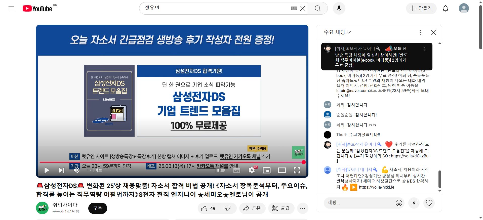This screenshot has height=220, width=483.
Task: Open video quality settings gear
Action: pos(252,170)
